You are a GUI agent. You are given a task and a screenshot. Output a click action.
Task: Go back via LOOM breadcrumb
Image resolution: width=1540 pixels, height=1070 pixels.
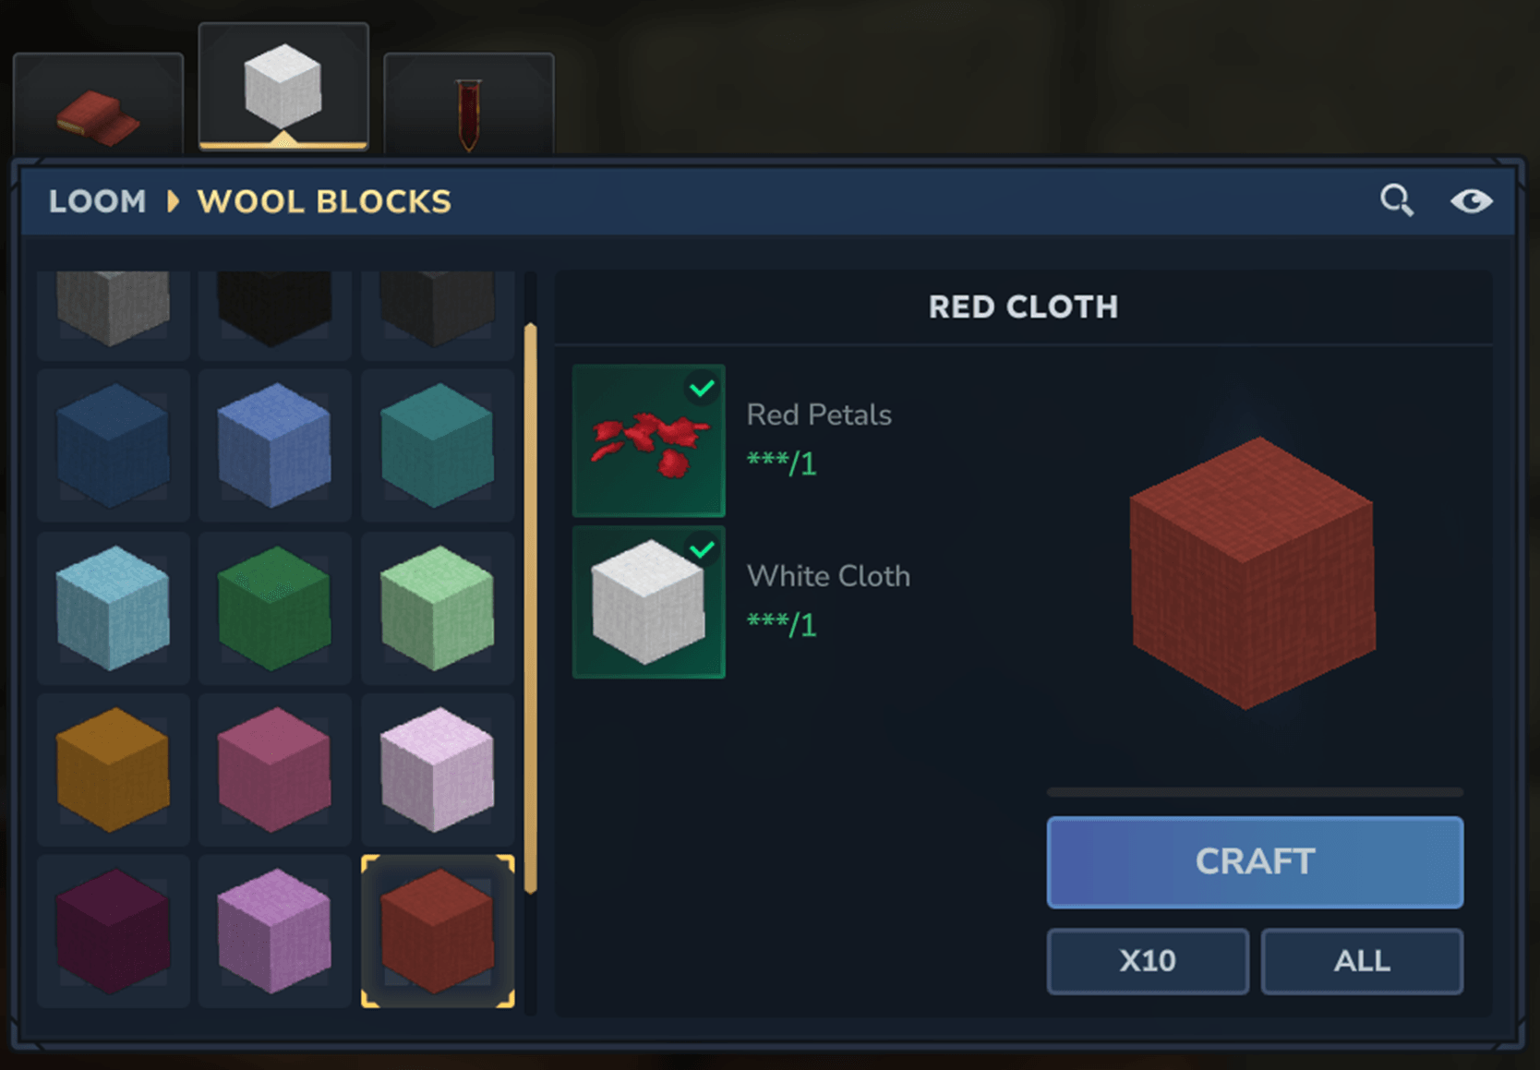(x=97, y=201)
